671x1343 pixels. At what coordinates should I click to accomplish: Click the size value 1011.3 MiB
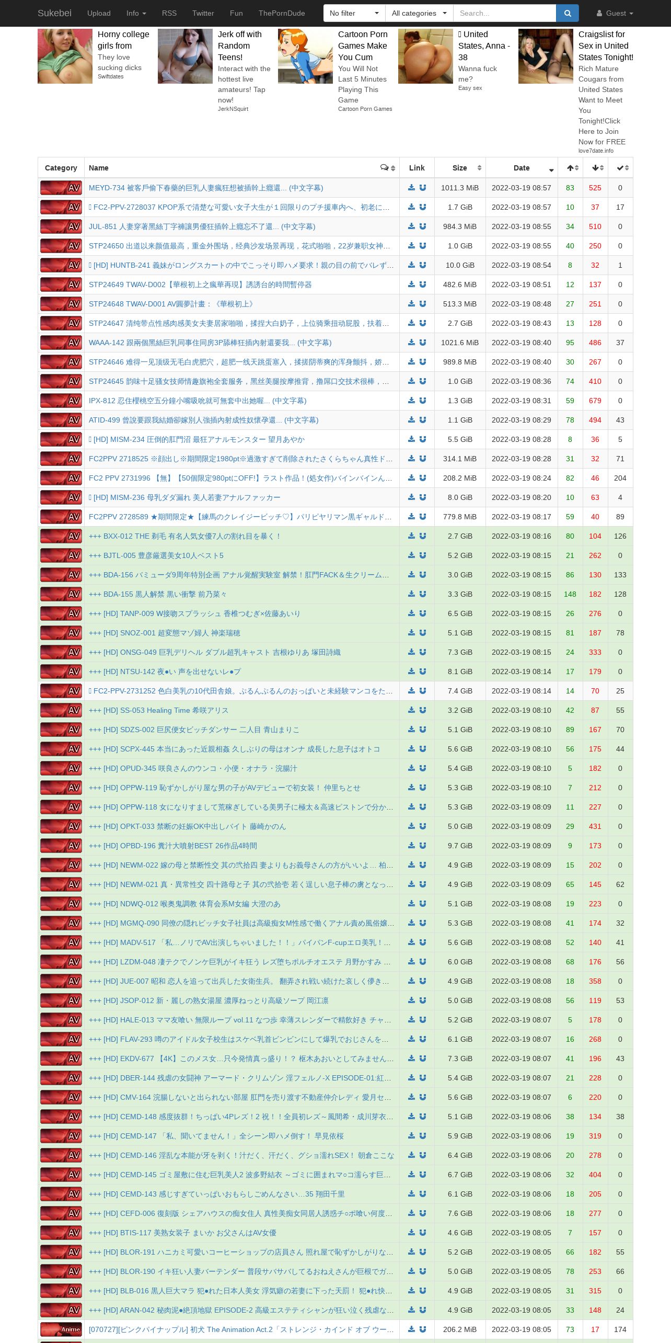point(460,188)
